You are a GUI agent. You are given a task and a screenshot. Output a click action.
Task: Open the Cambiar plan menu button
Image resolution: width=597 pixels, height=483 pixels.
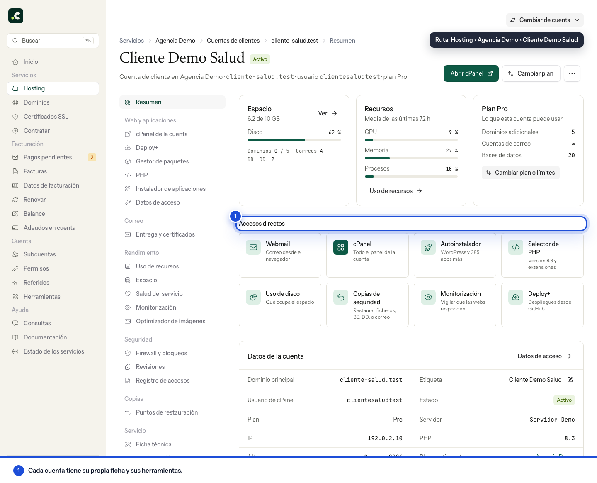point(531,73)
